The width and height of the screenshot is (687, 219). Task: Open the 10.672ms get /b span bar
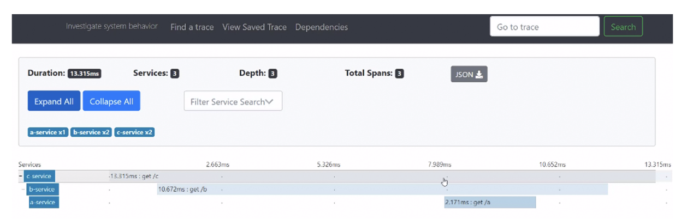tap(382, 190)
